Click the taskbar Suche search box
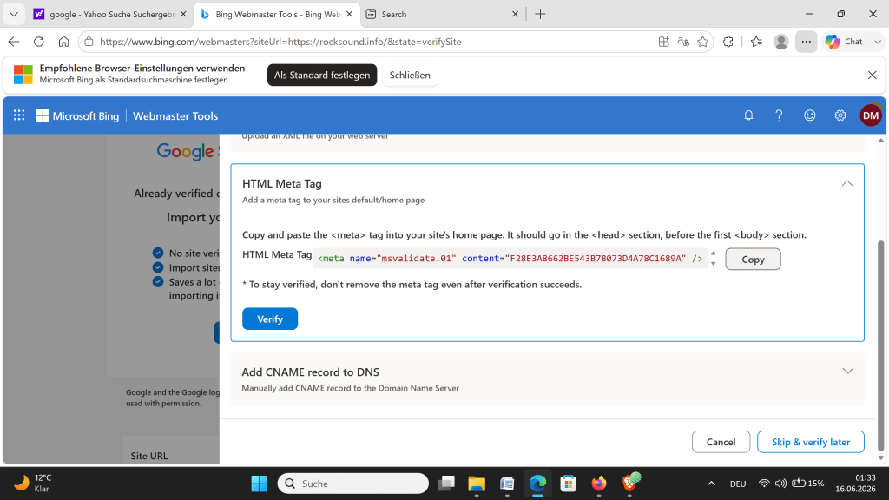Image resolution: width=889 pixels, height=500 pixels. [x=353, y=484]
